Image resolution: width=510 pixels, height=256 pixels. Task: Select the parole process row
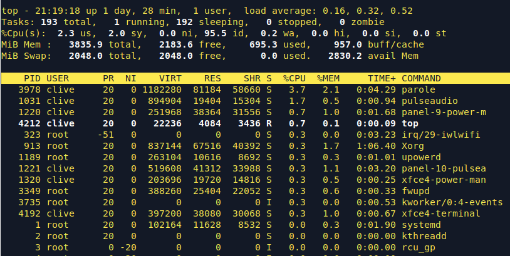point(255,90)
